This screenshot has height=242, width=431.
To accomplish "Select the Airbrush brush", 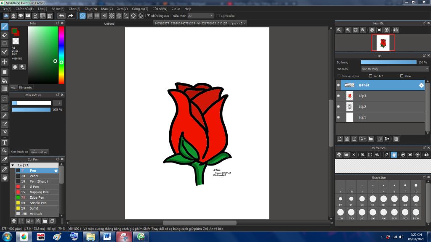I will pyautogui.click(x=37, y=214).
